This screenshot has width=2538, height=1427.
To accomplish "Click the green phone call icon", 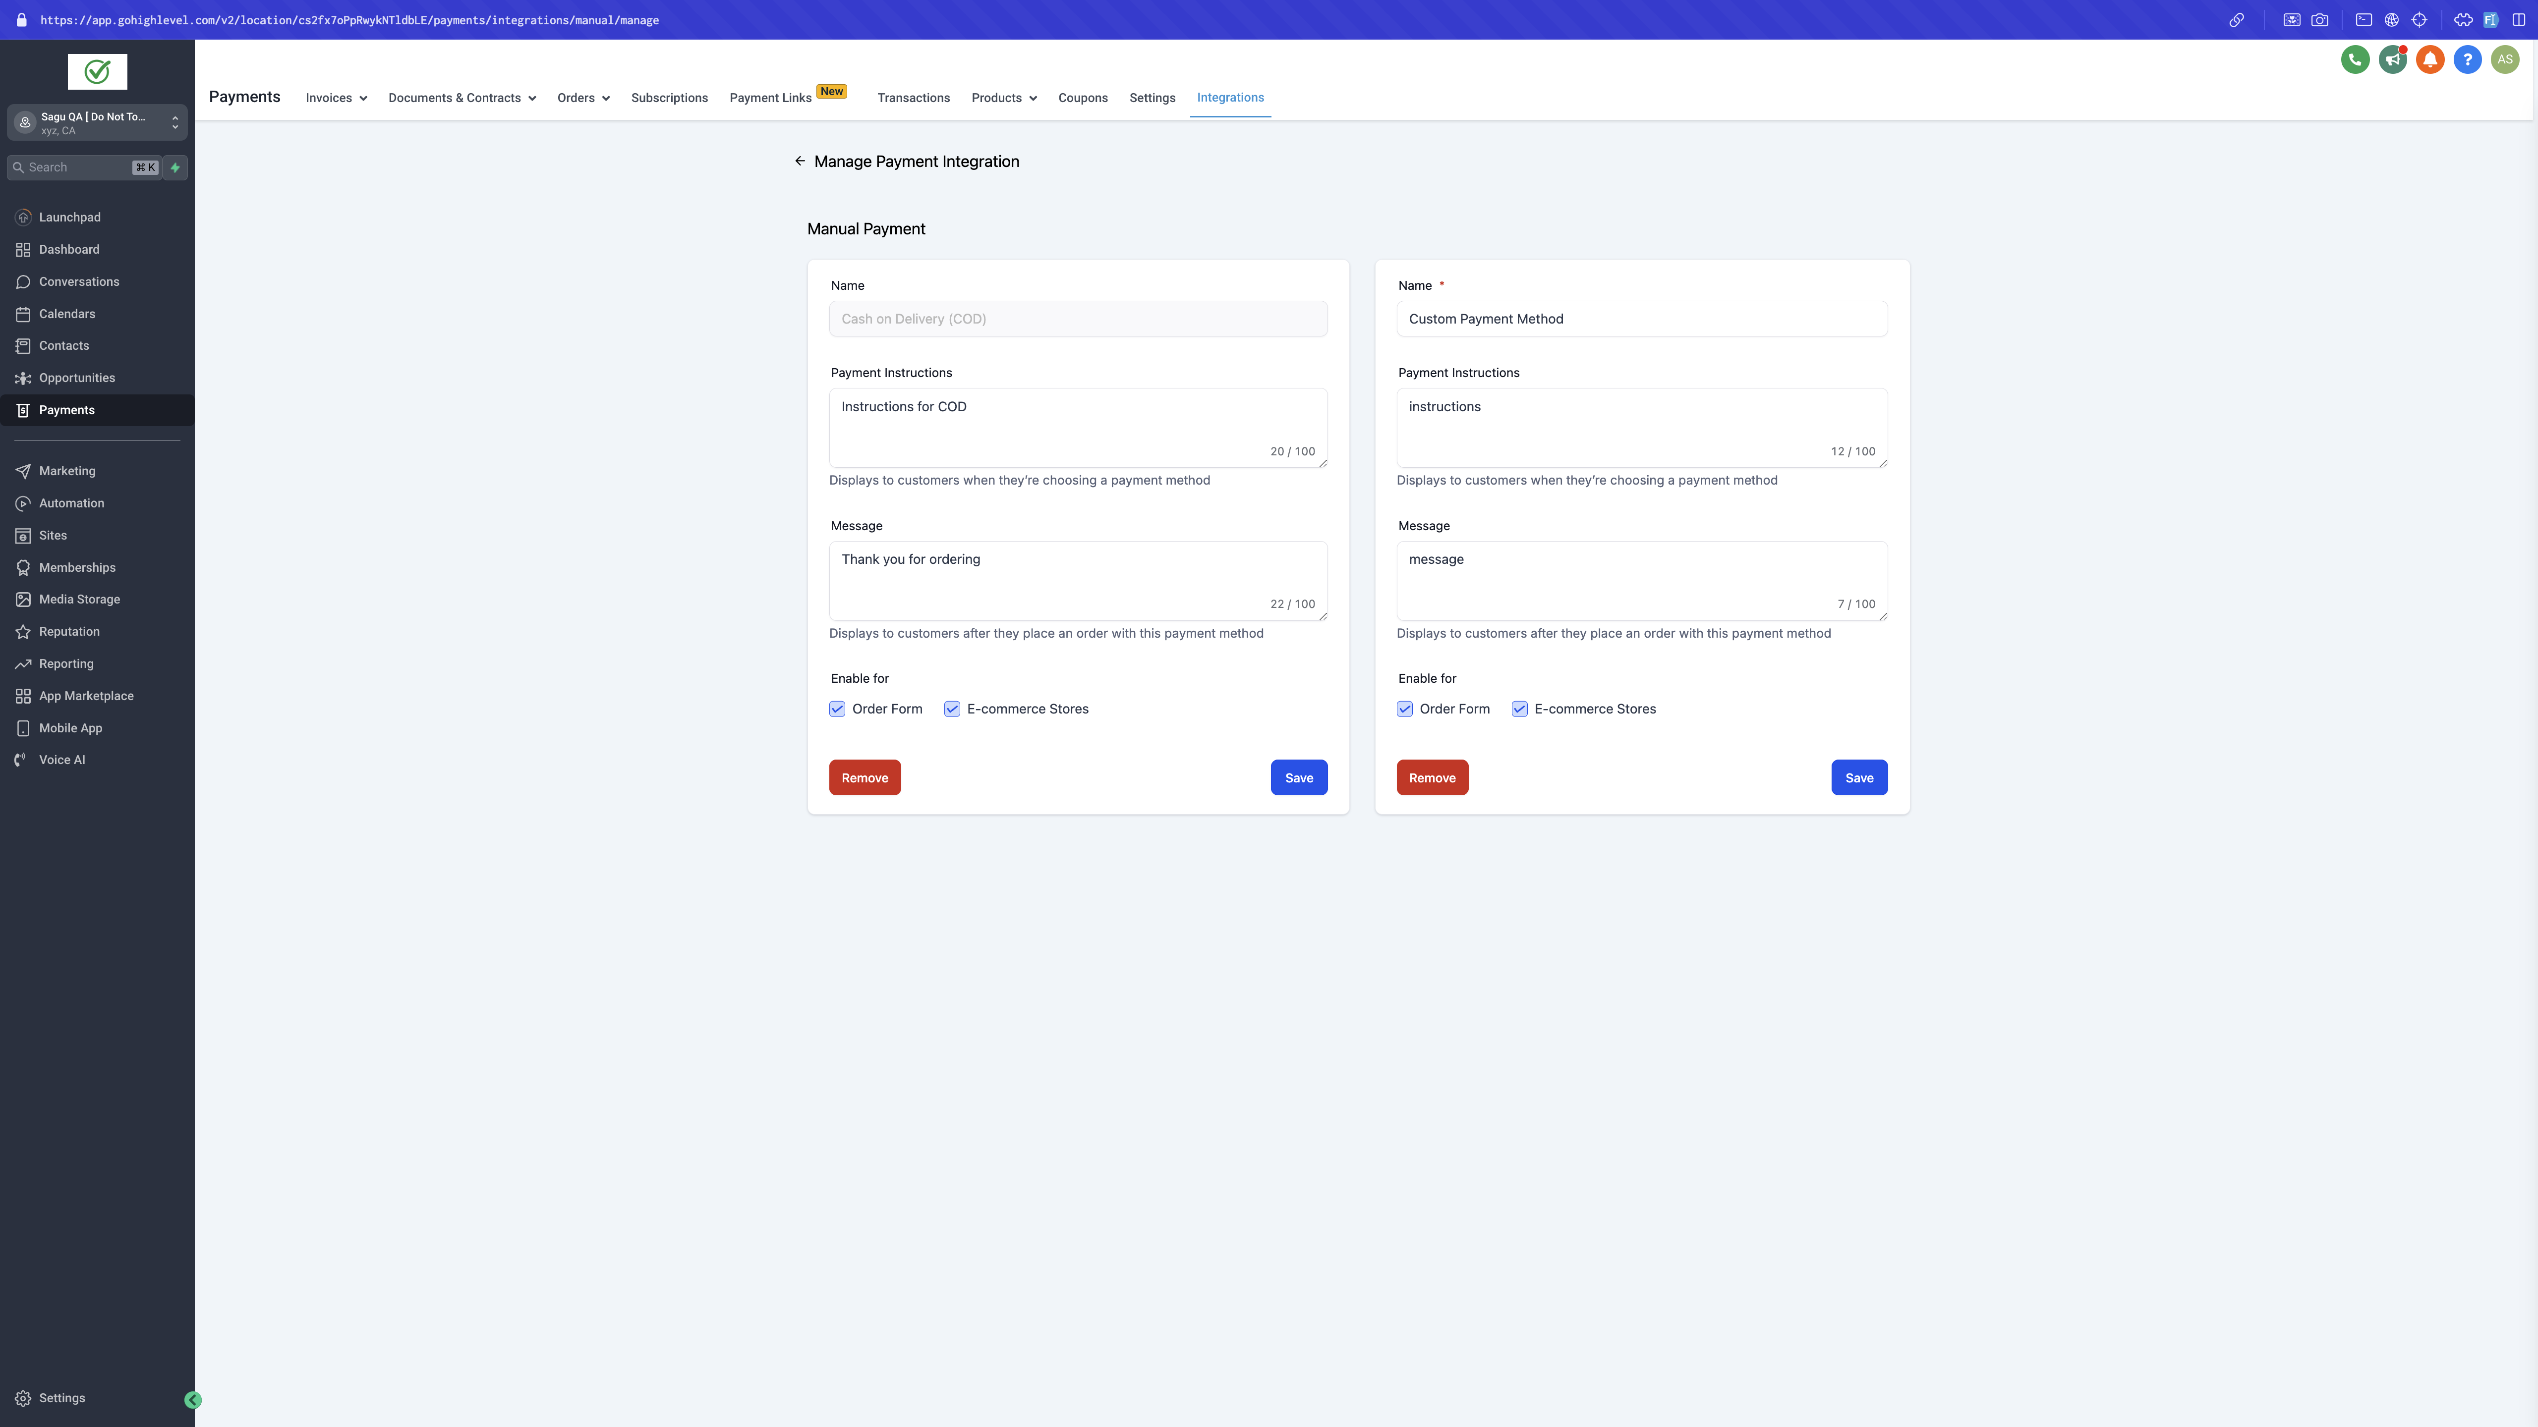I will click(x=2355, y=59).
